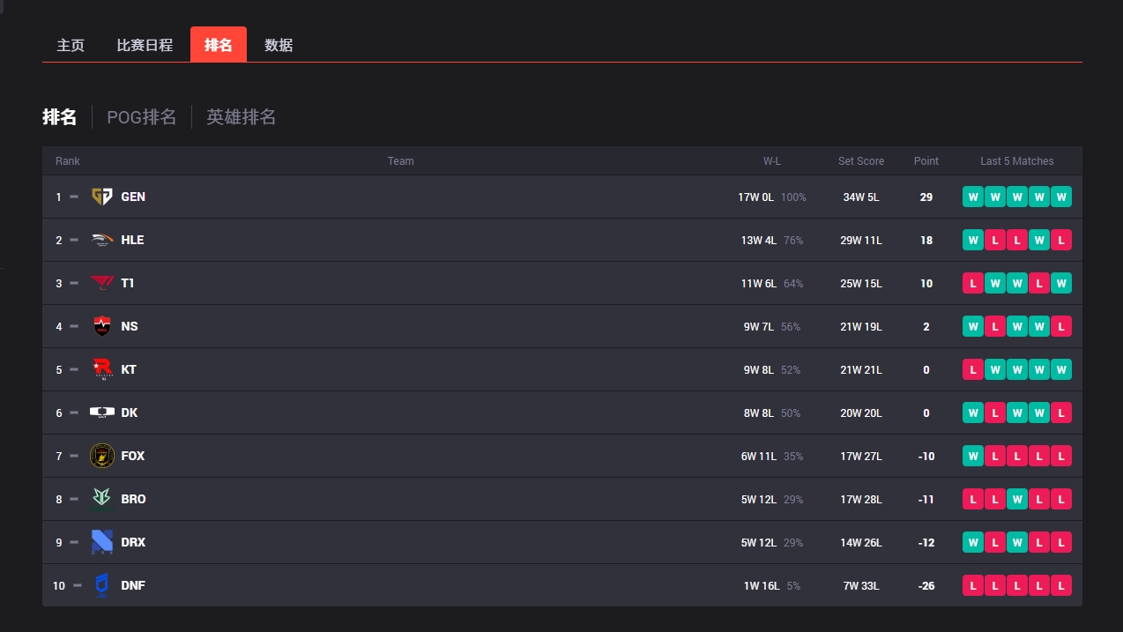
Task: Click the HLE team logo
Action: click(102, 240)
